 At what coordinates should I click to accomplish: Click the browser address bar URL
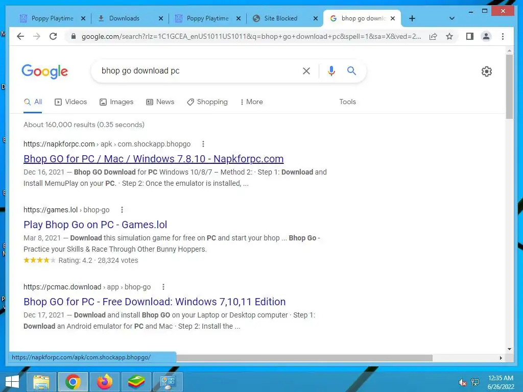(x=251, y=36)
